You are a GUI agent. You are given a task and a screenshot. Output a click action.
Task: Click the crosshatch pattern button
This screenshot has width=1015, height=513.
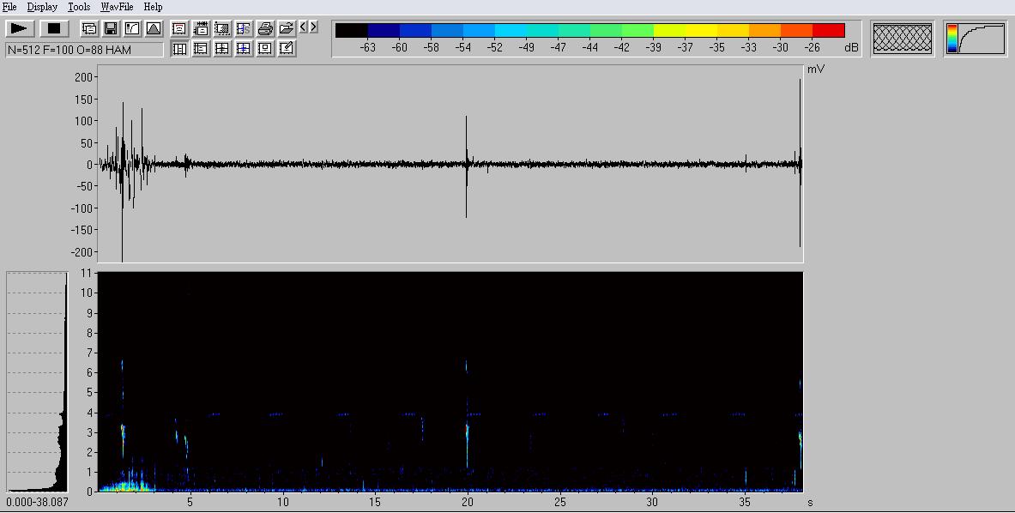point(902,39)
